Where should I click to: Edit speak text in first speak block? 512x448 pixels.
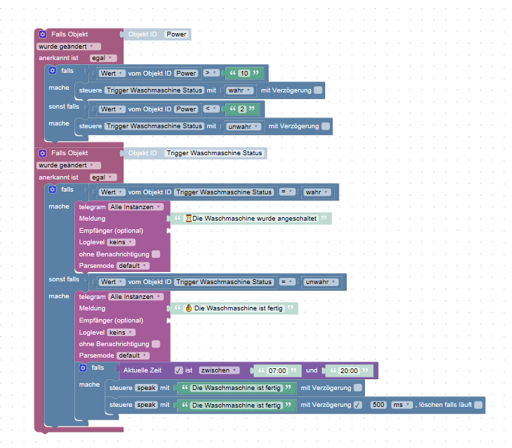coord(236,388)
